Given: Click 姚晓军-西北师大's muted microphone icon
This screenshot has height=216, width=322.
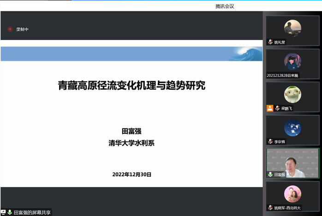Looking at the screenshot, I should (x=270, y=208).
